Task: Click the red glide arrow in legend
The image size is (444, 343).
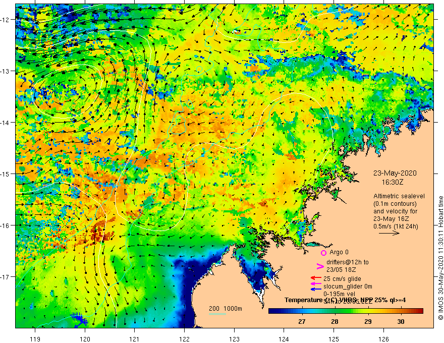Action: pos(316,278)
